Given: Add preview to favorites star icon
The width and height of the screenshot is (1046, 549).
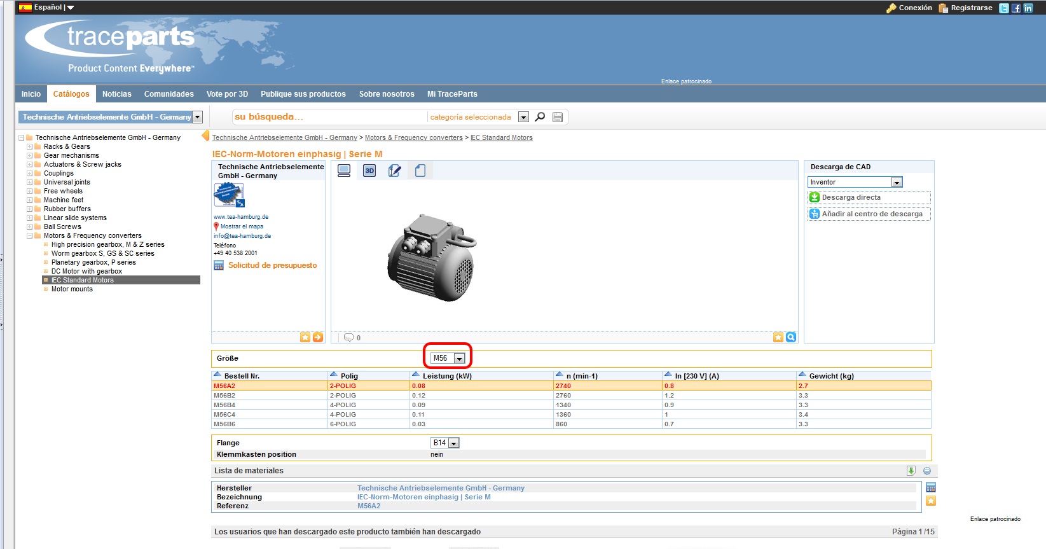Looking at the screenshot, I should click(778, 337).
